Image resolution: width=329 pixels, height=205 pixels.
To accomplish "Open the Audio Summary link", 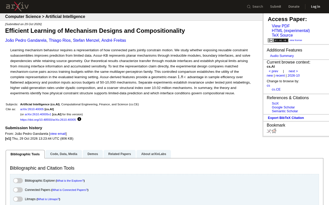I will (x=282, y=56).
